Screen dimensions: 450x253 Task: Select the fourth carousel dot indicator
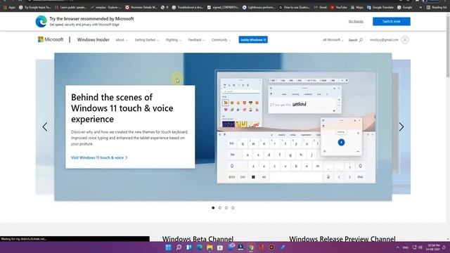[x=233, y=208]
